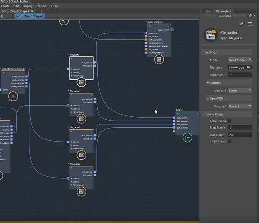Collapse the file_cache3 node with its arrow
Image resolution: width=259 pixels, height=223 pixels.
[72, 132]
